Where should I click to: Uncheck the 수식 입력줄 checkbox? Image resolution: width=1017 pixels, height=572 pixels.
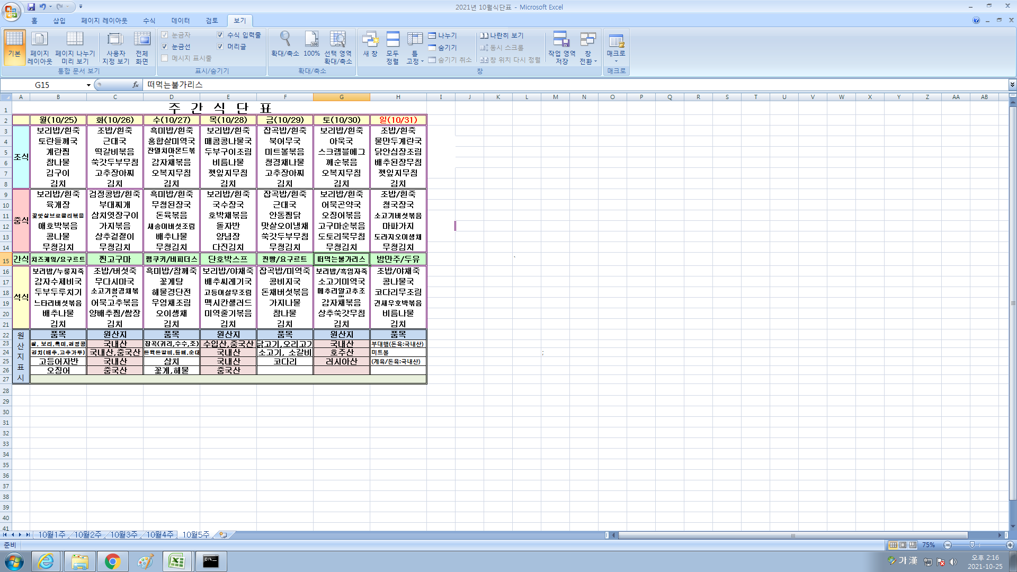[x=220, y=35]
